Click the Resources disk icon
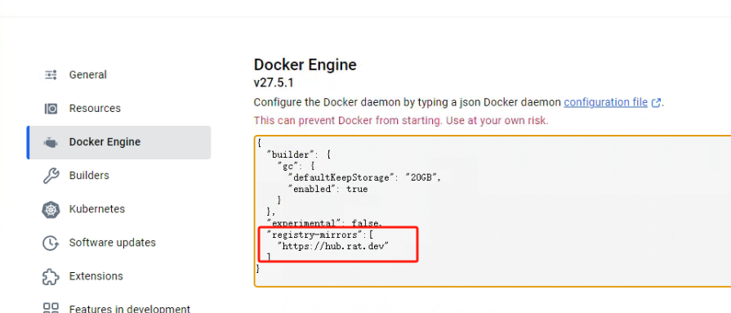This screenshot has width=731, height=313. tap(51, 109)
